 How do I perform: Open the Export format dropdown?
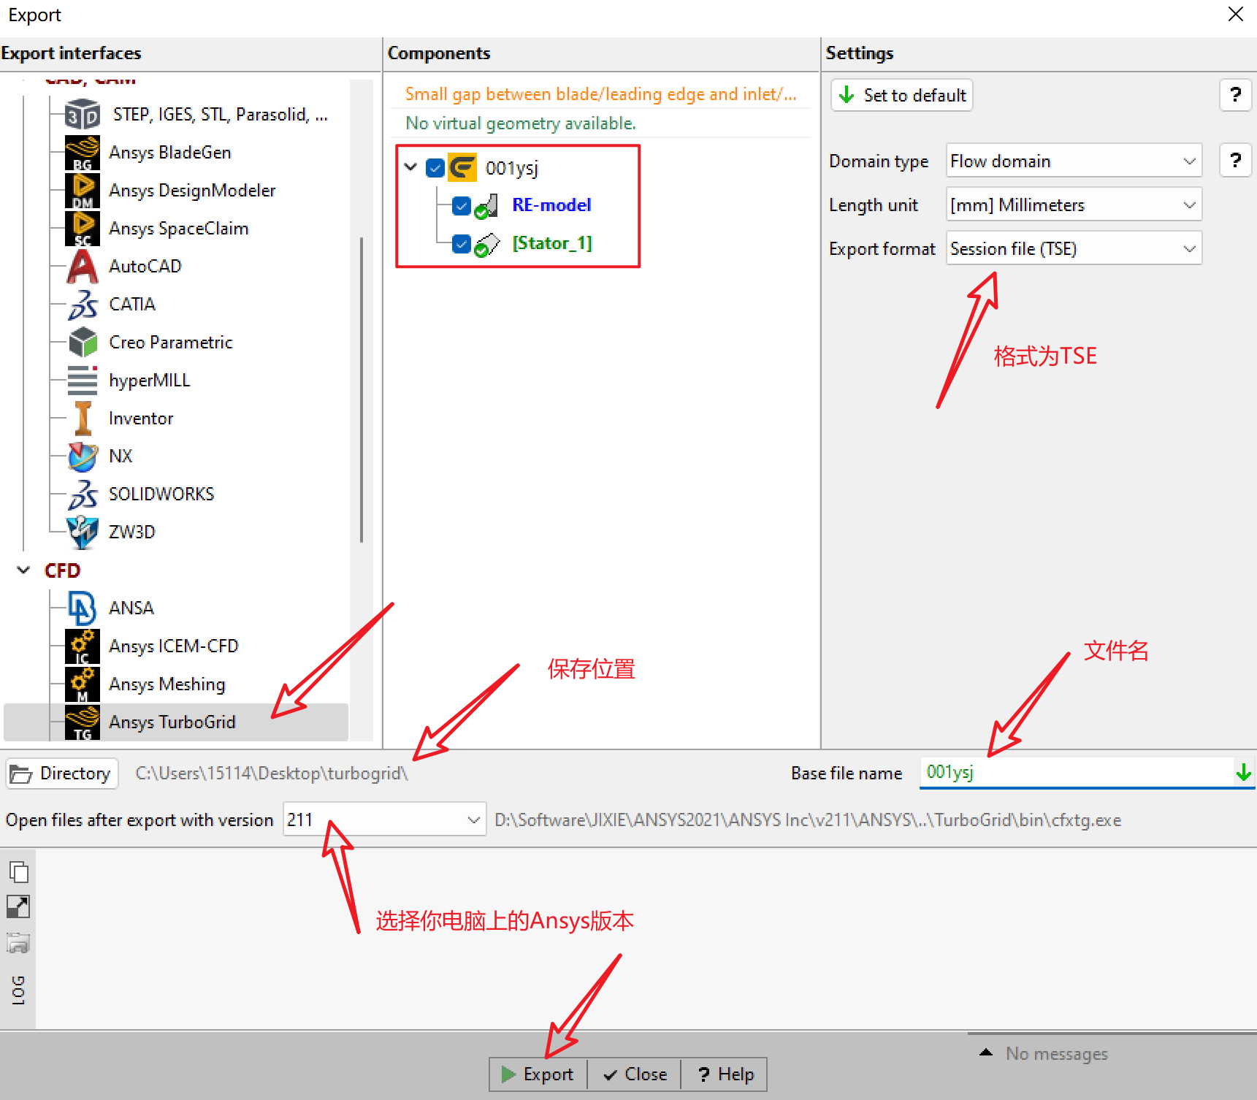(x=1074, y=249)
